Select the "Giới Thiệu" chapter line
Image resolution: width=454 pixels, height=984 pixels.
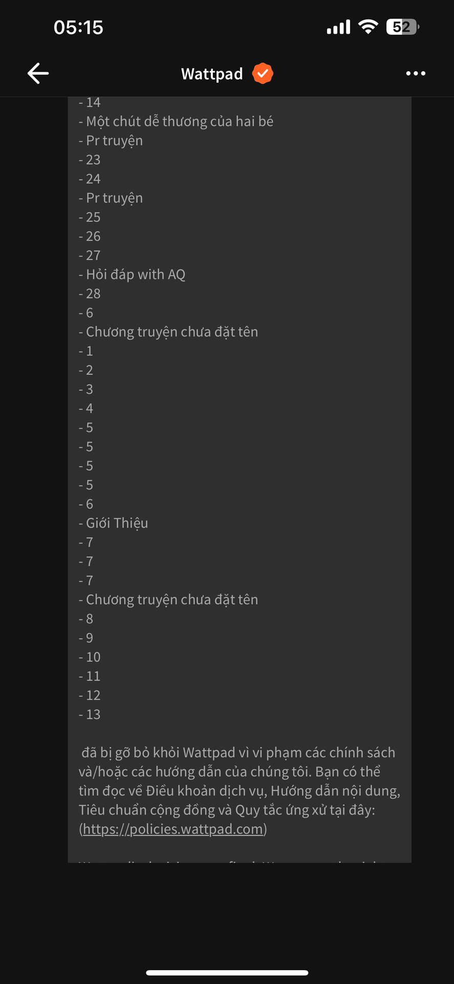113,523
